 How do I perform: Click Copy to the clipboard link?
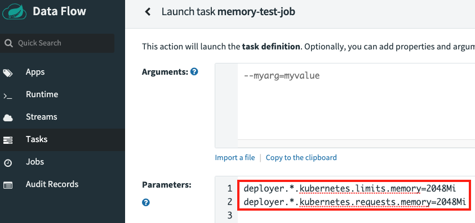pyautogui.click(x=301, y=157)
